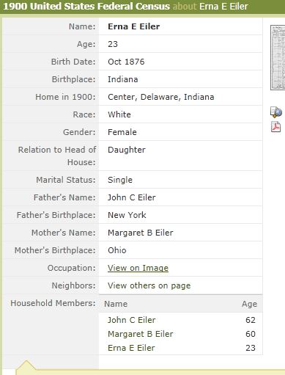Open the census page thumbnail image
This screenshot has height=375, width=285.
[278, 58]
